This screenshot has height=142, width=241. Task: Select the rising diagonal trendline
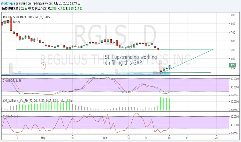(x=187, y=61)
